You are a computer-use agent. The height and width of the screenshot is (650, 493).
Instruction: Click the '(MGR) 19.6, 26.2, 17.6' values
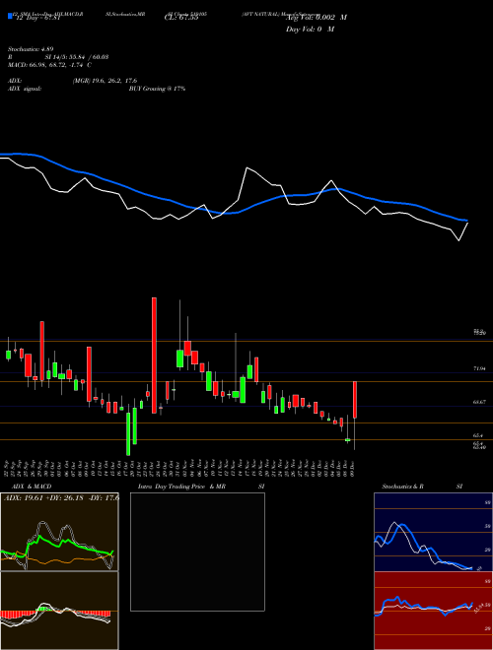pyautogui.click(x=105, y=81)
